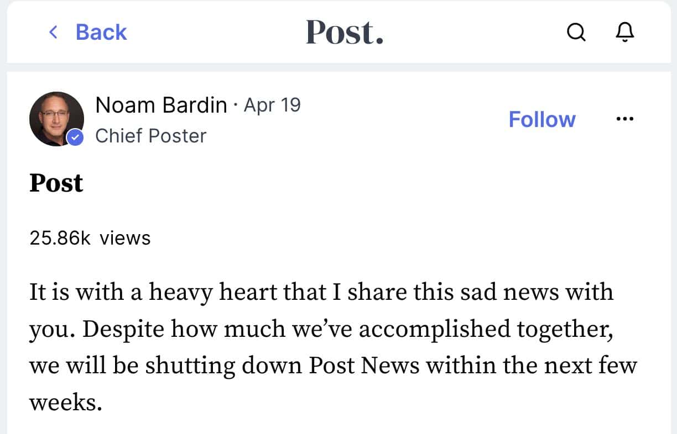
Task: Open Noam Bardin's profile avatar photo
Action: (56, 119)
